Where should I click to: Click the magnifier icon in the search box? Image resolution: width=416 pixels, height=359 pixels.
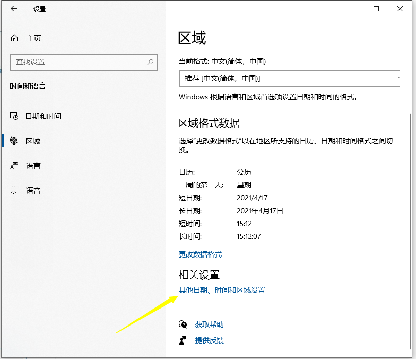click(150, 62)
